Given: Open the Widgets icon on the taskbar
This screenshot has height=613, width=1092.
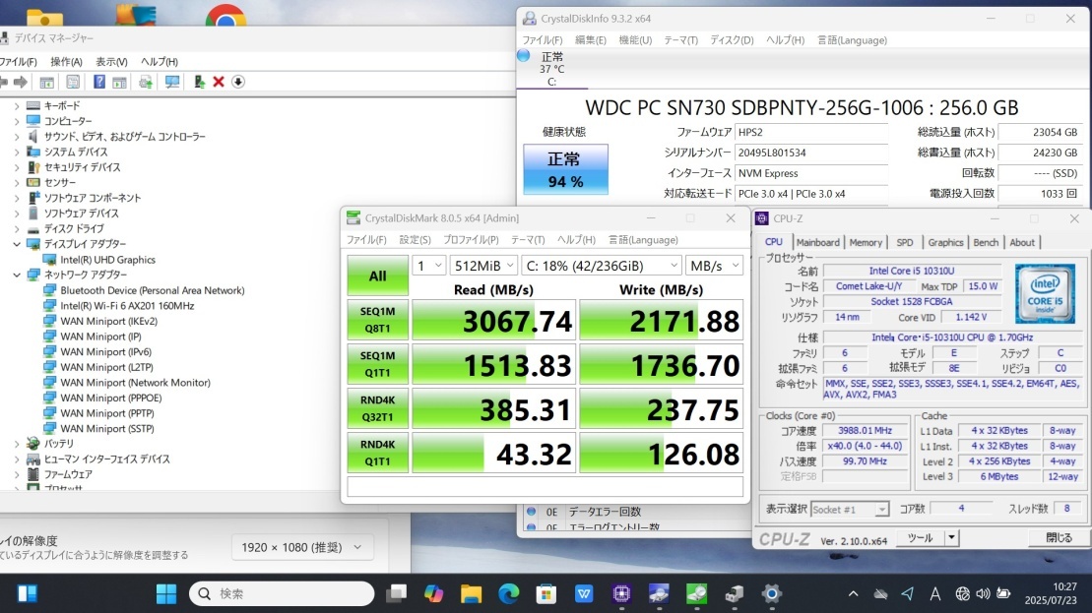Looking at the screenshot, I should pyautogui.click(x=28, y=593).
